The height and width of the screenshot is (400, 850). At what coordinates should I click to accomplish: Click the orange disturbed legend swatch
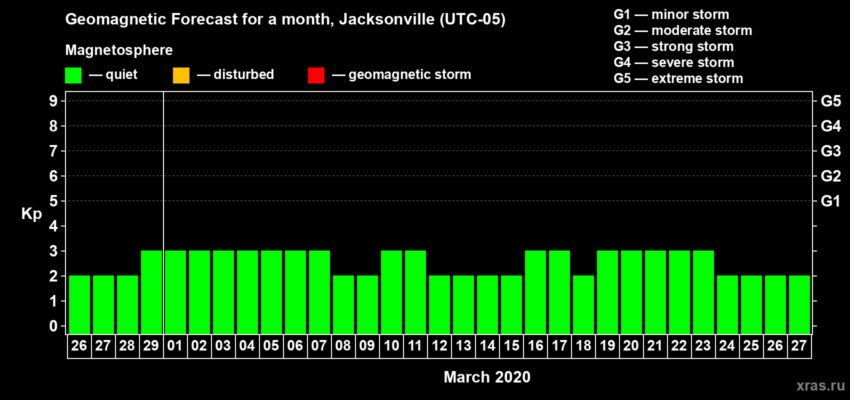click(181, 75)
